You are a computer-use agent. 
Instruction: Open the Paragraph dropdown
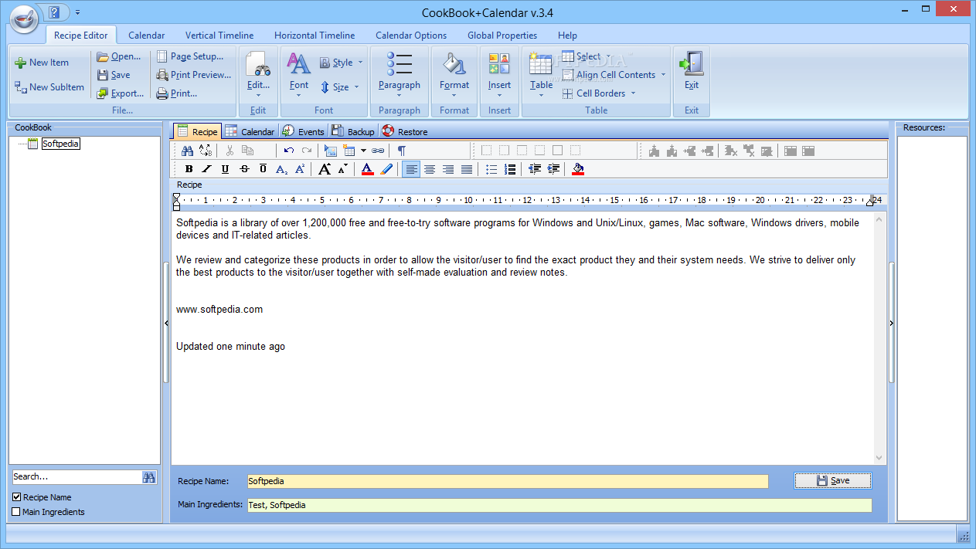click(400, 75)
